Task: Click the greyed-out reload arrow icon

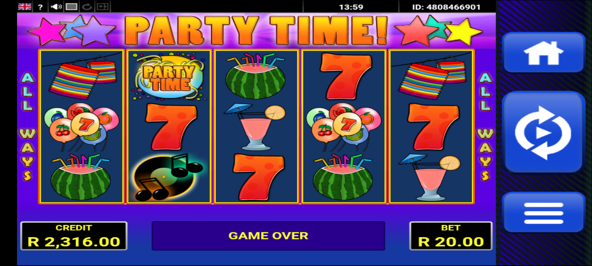Action: 87,7
